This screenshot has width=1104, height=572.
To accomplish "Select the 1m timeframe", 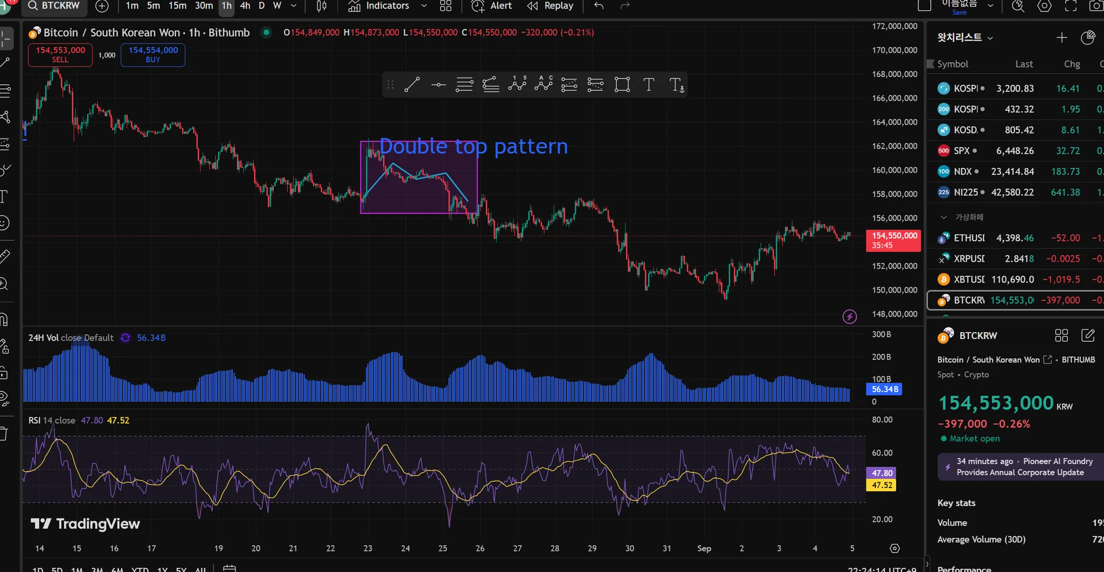I will 132,6.
